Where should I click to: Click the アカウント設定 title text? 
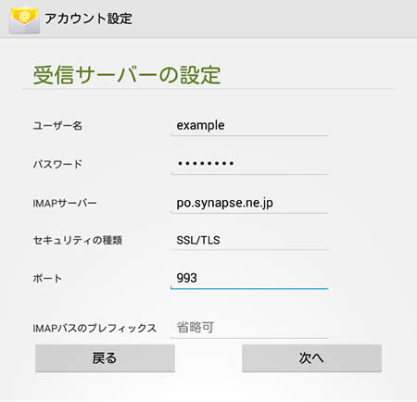tap(88, 19)
